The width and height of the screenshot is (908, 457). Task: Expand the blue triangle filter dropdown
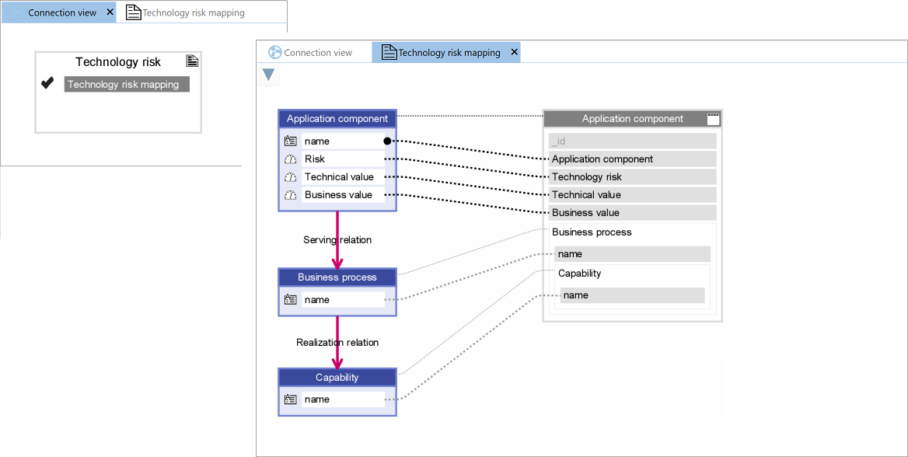coord(268,75)
